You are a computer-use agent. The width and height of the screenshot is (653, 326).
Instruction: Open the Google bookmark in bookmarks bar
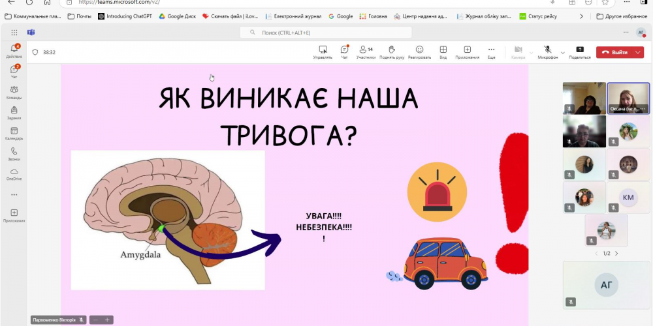[340, 16]
